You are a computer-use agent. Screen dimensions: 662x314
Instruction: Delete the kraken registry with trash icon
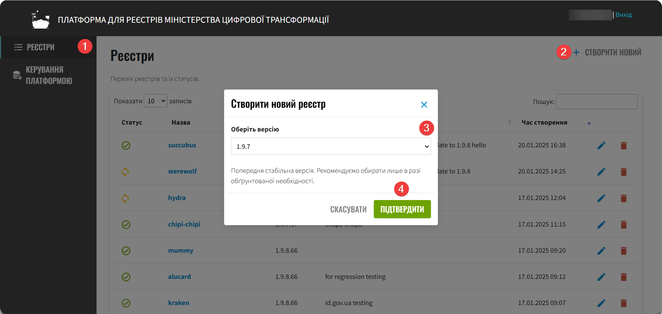pos(624,303)
